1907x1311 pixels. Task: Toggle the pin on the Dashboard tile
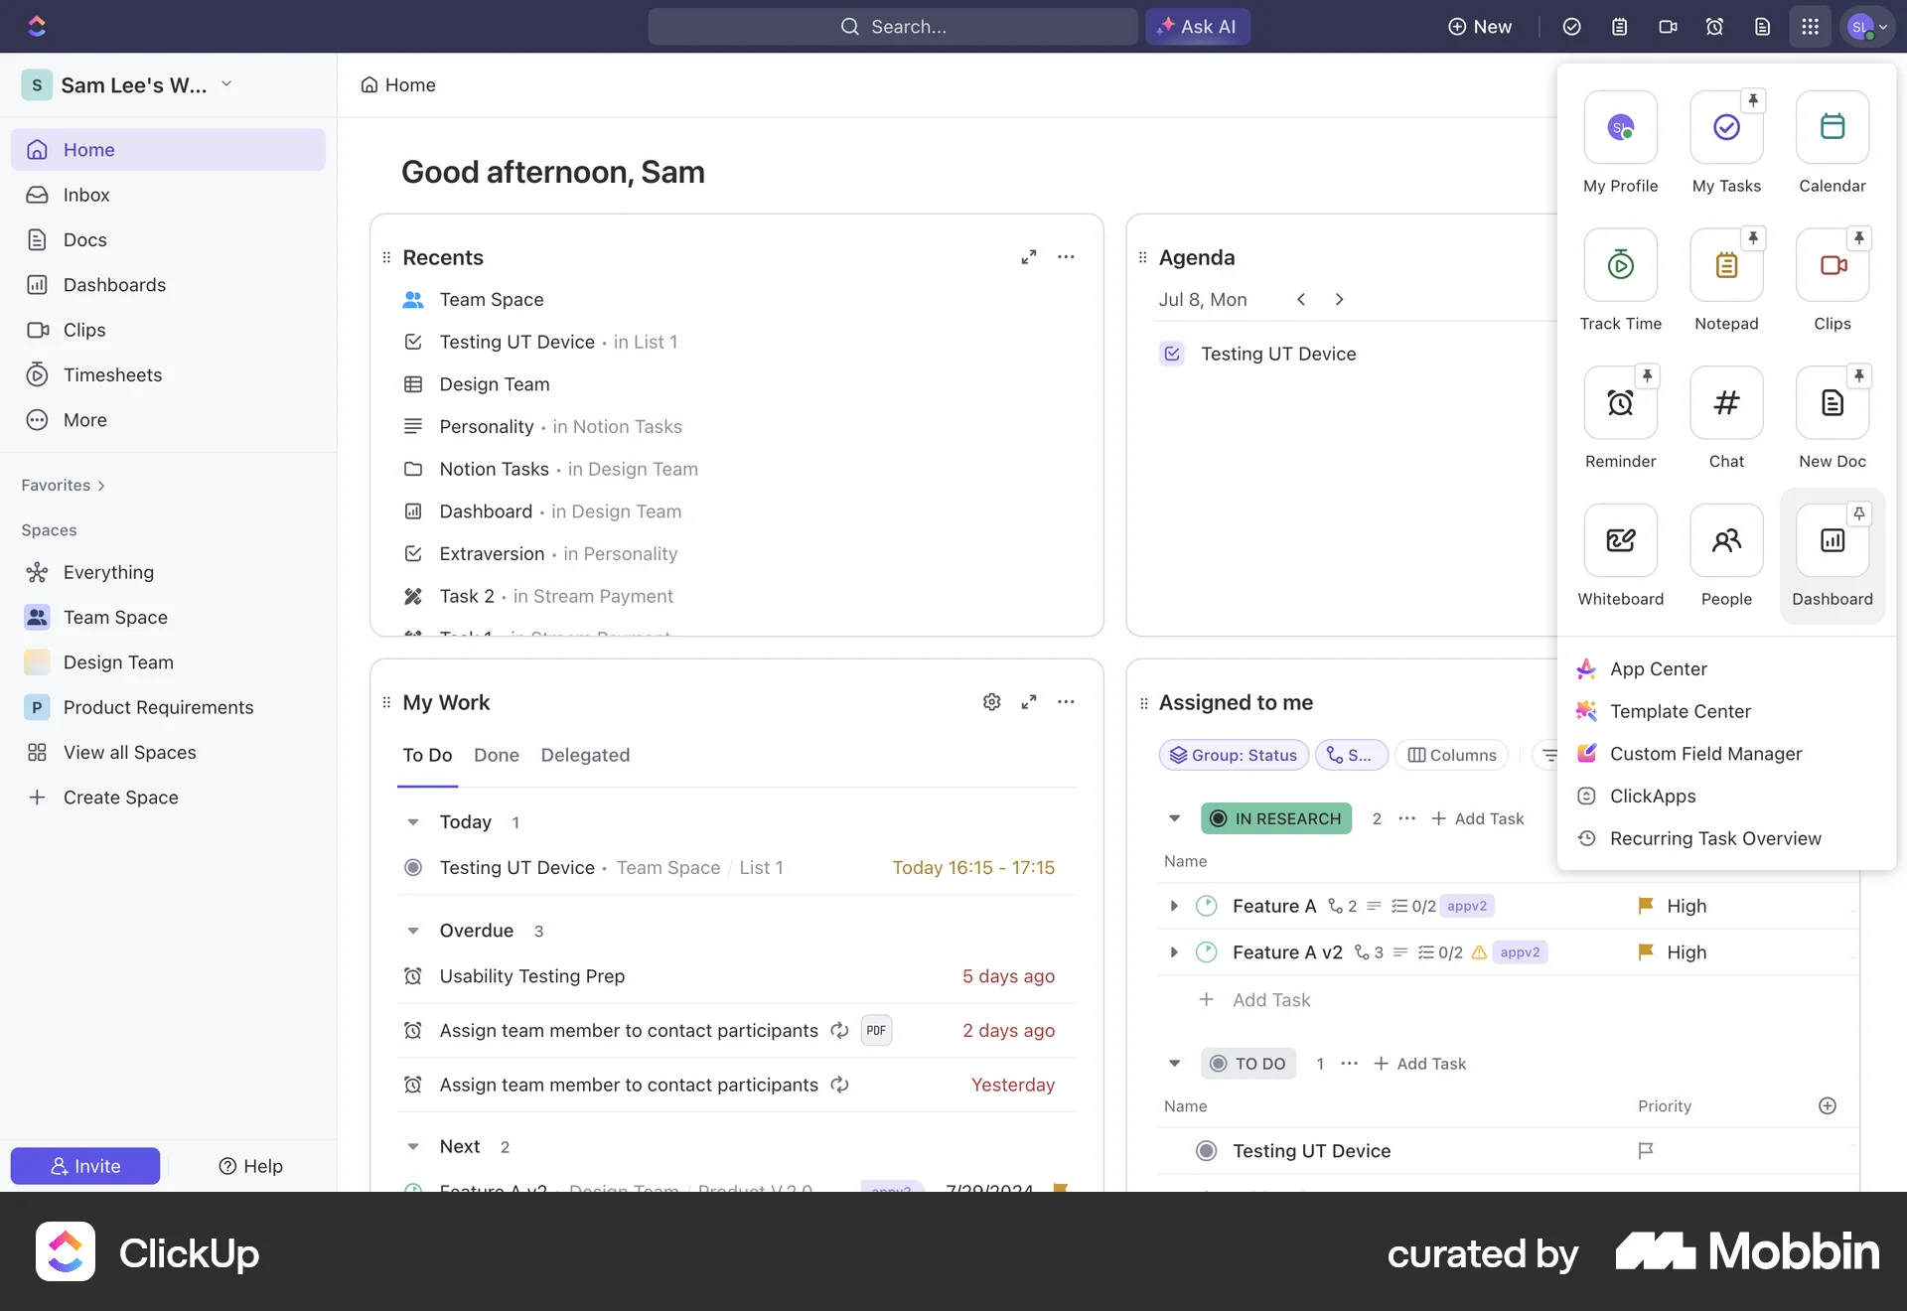pos(1858,513)
